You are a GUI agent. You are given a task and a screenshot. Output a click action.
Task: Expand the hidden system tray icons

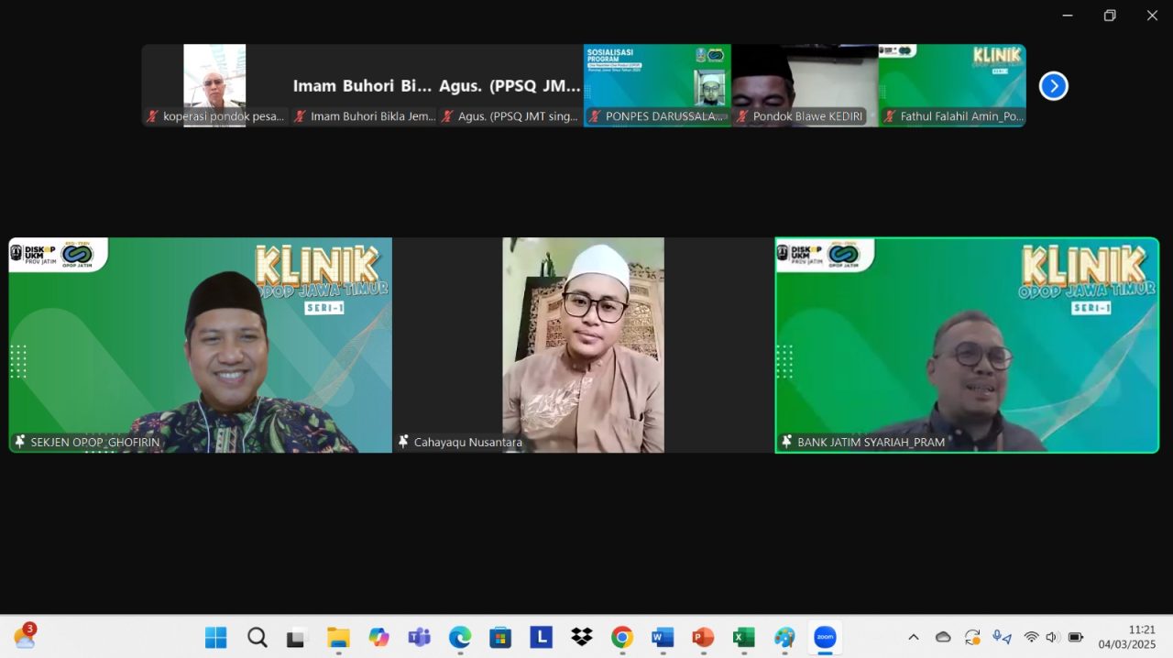click(x=913, y=637)
